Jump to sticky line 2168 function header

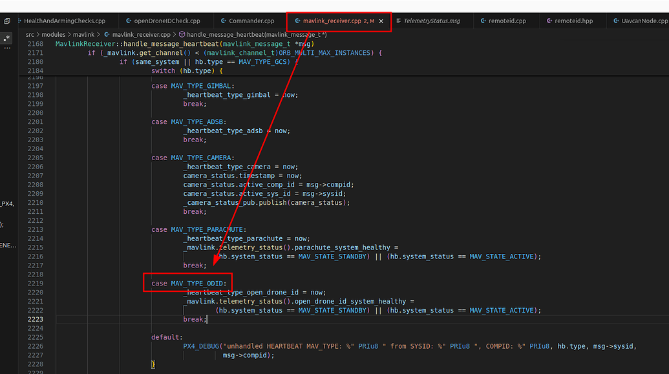point(185,44)
